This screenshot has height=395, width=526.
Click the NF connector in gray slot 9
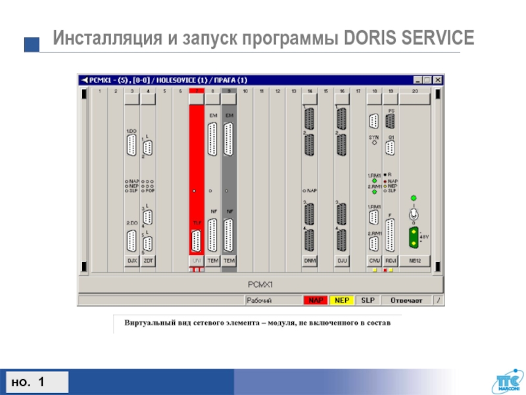pyautogui.click(x=228, y=235)
